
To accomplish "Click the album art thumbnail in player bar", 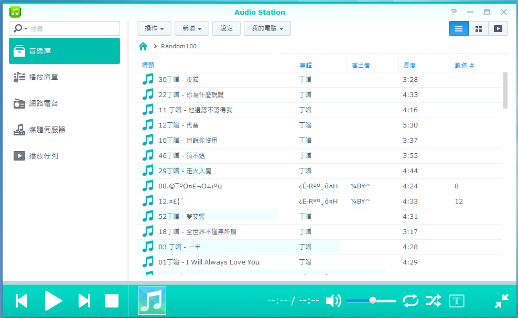I will [152, 301].
